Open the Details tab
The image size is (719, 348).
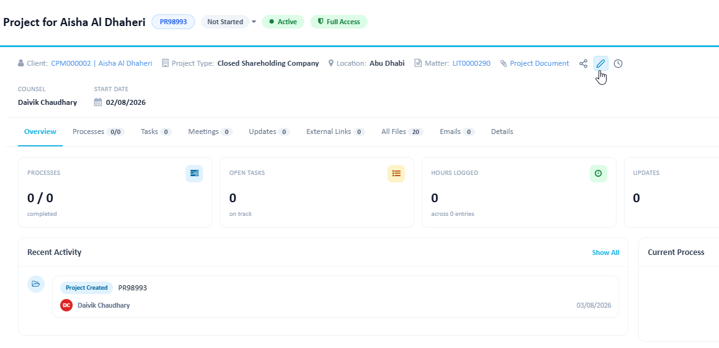point(502,132)
